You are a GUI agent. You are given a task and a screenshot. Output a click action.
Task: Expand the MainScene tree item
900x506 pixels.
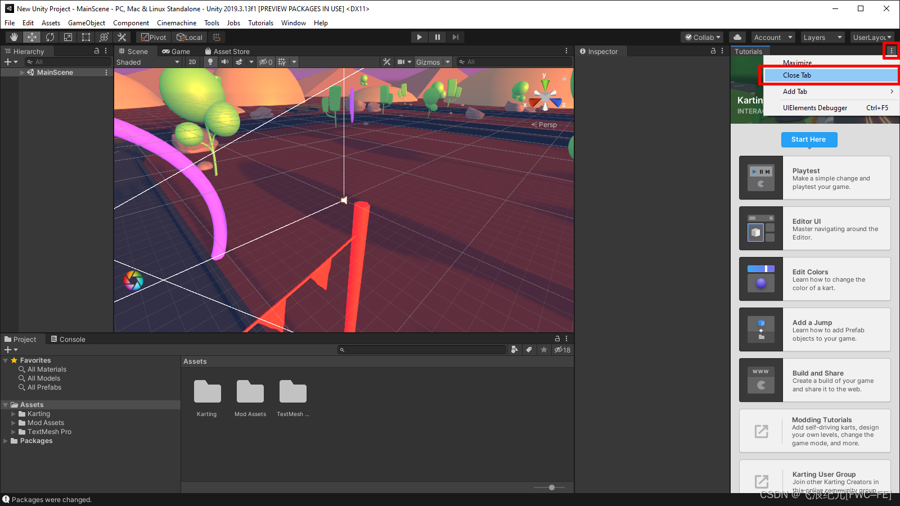point(22,73)
